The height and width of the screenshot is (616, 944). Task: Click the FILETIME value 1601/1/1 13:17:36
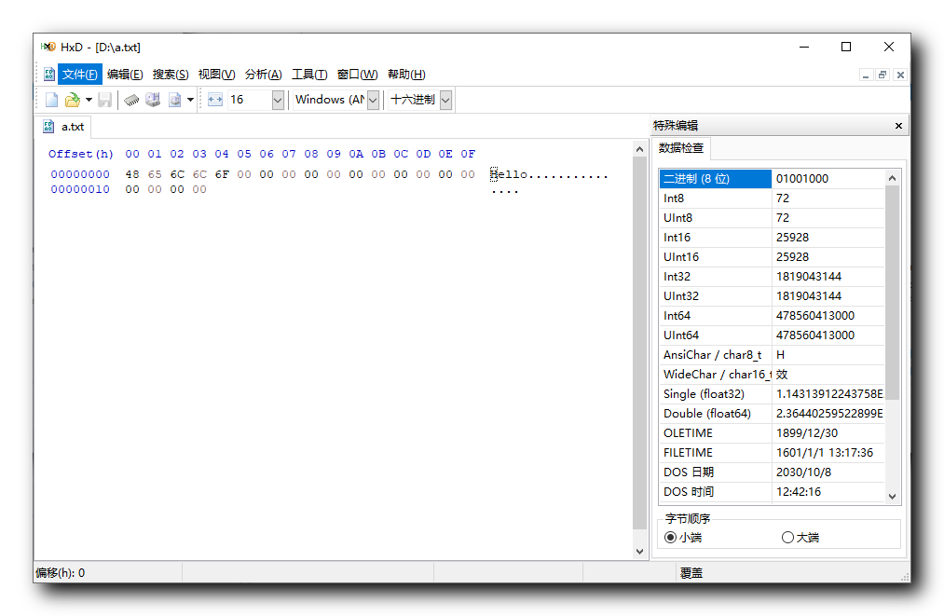(x=824, y=453)
